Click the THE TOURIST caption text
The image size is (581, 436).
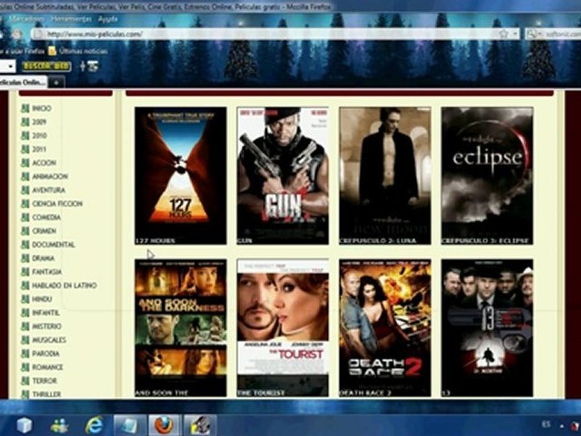click(261, 393)
